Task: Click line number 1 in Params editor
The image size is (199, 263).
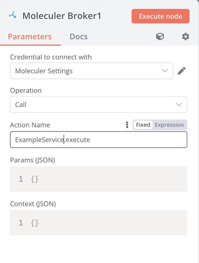Action: [21, 179]
